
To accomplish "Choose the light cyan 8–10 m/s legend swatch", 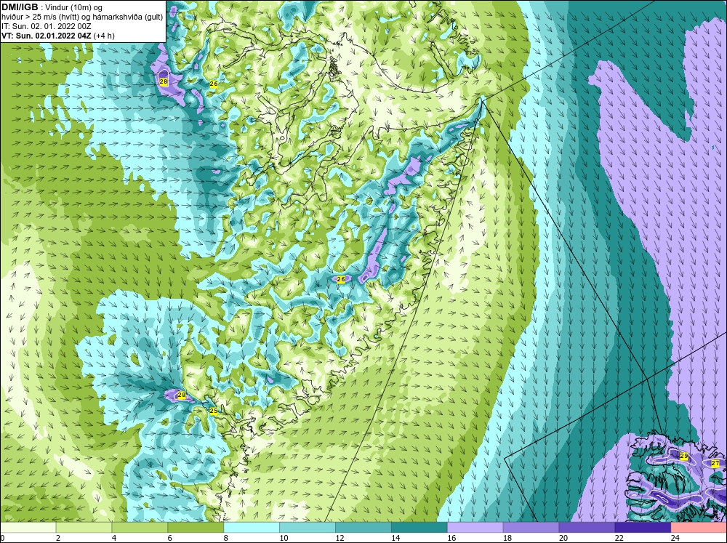I will pos(252,527).
